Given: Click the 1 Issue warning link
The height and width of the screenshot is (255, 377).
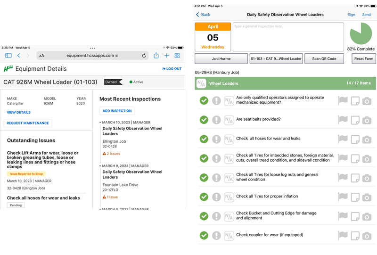Looking at the screenshot, I should pos(110,197).
